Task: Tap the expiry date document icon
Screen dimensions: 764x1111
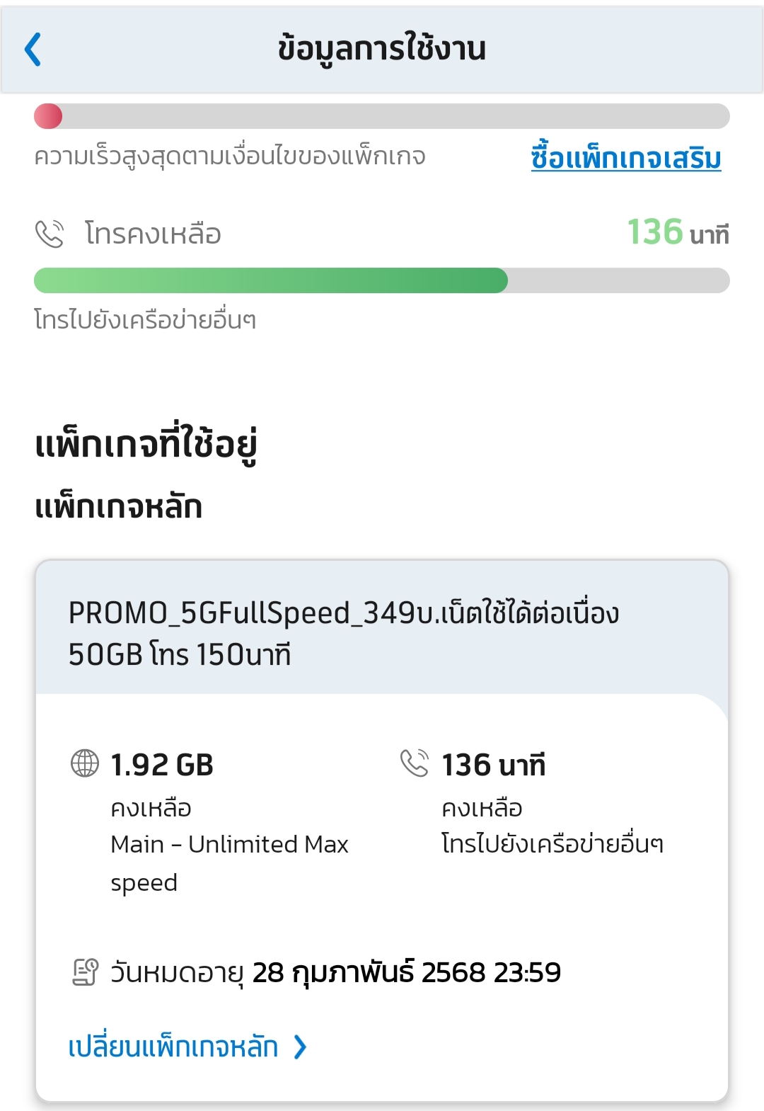Action: pyautogui.click(x=85, y=972)
